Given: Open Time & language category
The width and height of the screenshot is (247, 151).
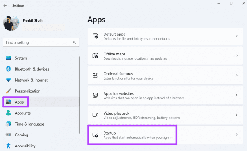Looking at the screenshot, I should (x=29, y=124).
